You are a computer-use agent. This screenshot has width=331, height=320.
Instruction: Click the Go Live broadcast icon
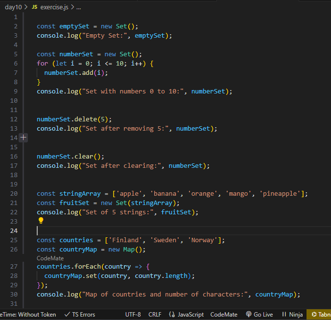[x=249, y=314]
